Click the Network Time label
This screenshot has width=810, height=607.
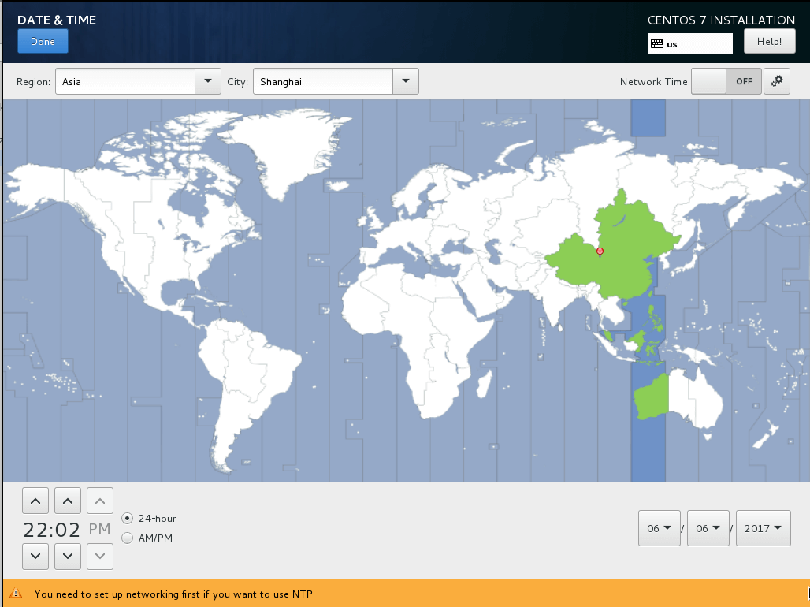point(653,82)
